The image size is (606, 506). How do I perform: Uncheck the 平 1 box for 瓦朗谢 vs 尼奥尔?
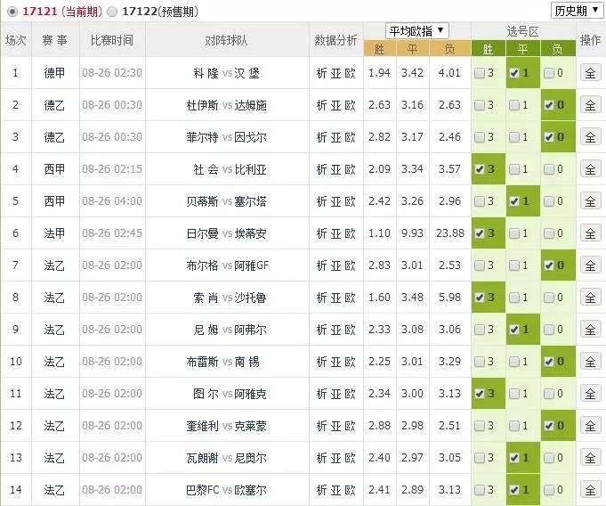coord(514,459)
